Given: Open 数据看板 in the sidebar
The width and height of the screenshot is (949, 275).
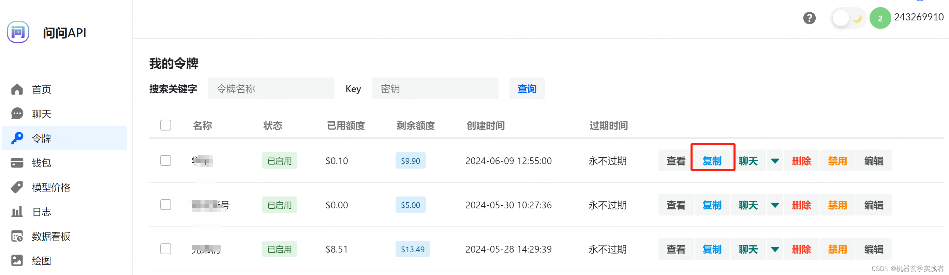Looking at the screenshot, I should pos(64,236).
